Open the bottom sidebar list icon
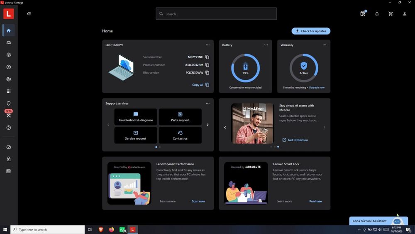415x234 pixels. point(8,171)
